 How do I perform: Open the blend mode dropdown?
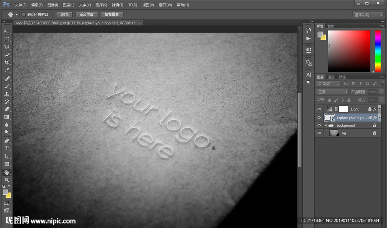tap(332, 92)
